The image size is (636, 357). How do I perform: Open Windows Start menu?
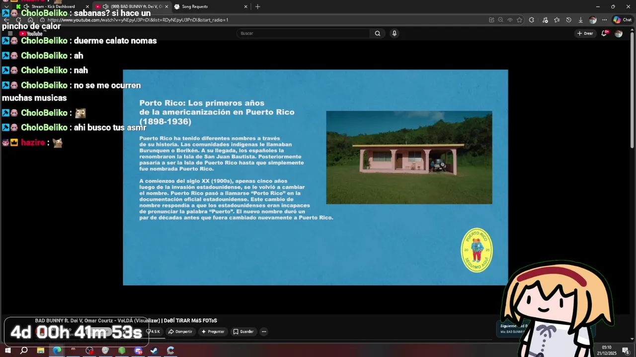coord(8,351)
